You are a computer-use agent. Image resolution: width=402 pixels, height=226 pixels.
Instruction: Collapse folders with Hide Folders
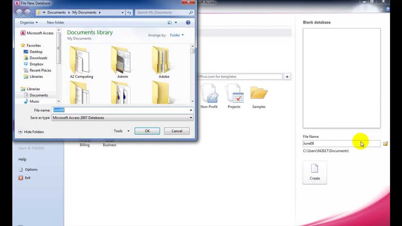coord(31,132)
